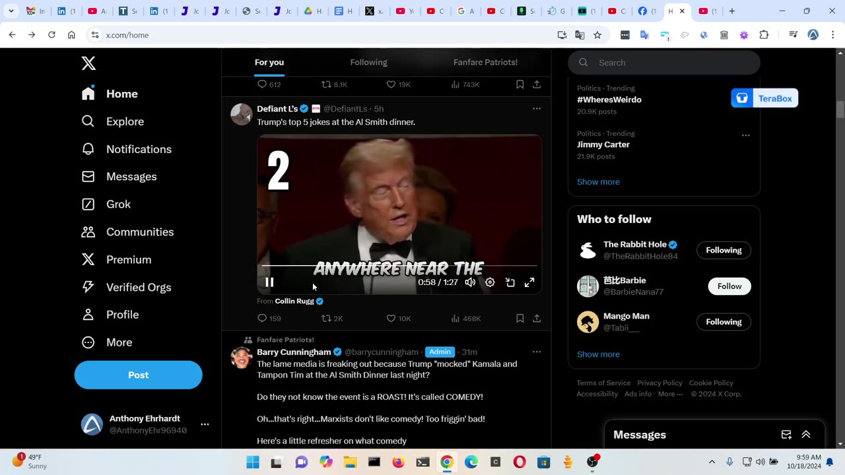Screen dimensions: 845x475
Task: Reload the page in Chrome
Action: pos(51,35)
